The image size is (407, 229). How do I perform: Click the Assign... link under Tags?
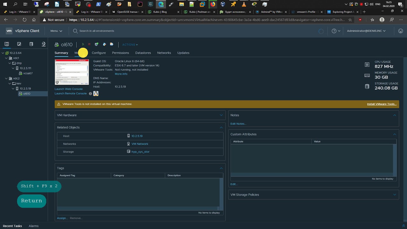pyautogui.click(x=62, y=218)
